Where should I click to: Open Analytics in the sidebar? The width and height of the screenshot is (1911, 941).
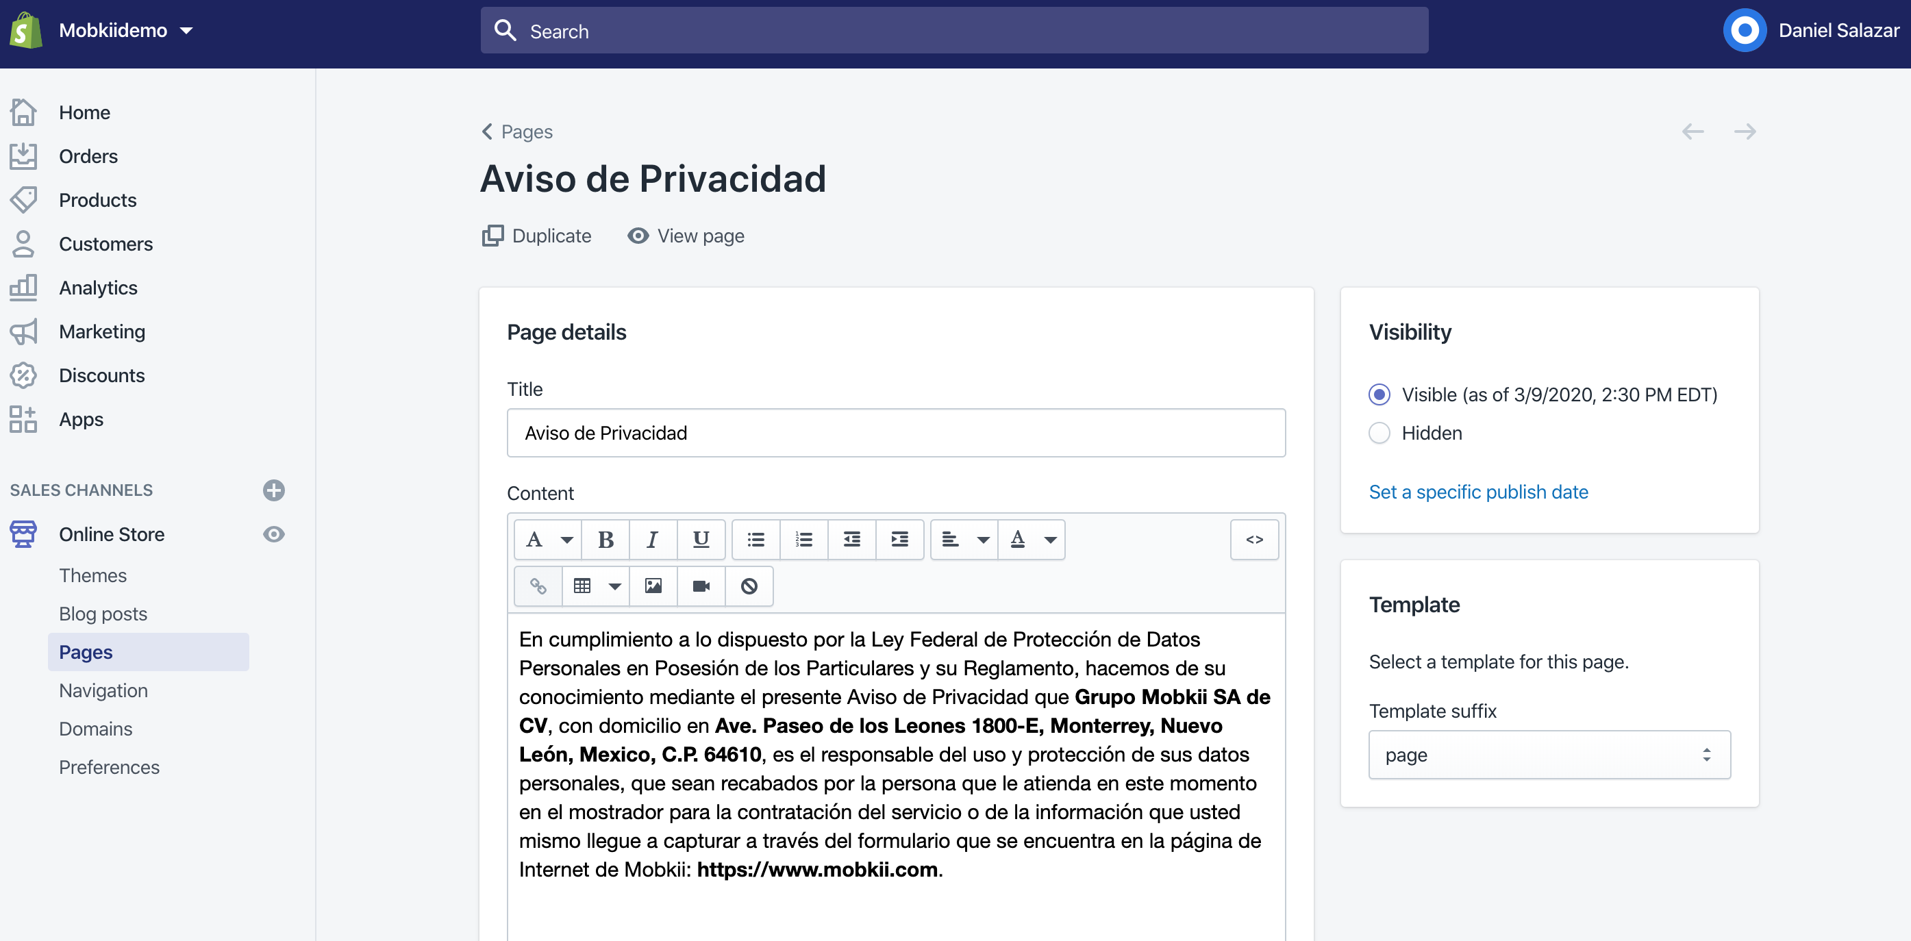tap(98, 288)
